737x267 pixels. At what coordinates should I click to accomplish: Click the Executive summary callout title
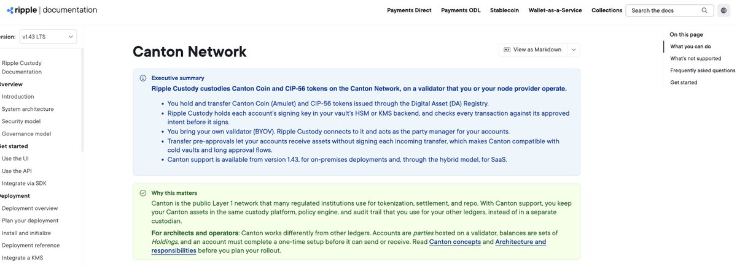178,78
